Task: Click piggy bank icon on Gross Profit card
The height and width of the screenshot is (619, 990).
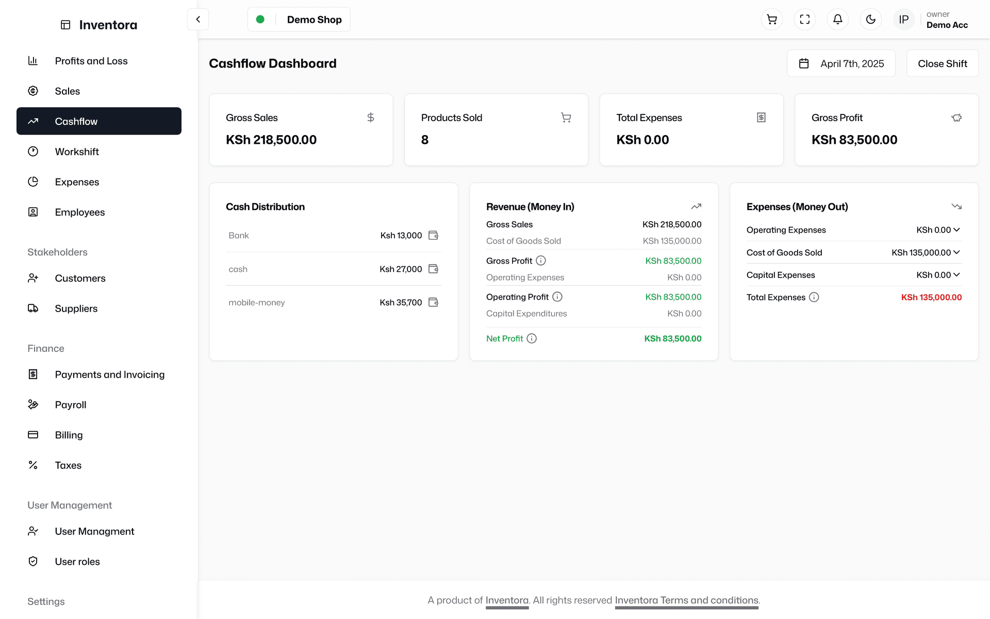Action: pos(956,118)
